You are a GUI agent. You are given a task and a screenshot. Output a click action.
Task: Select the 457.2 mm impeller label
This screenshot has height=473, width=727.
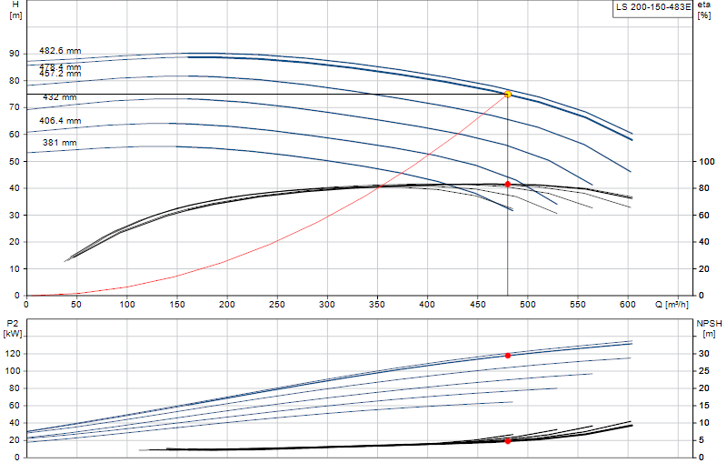tap(60, 74)
